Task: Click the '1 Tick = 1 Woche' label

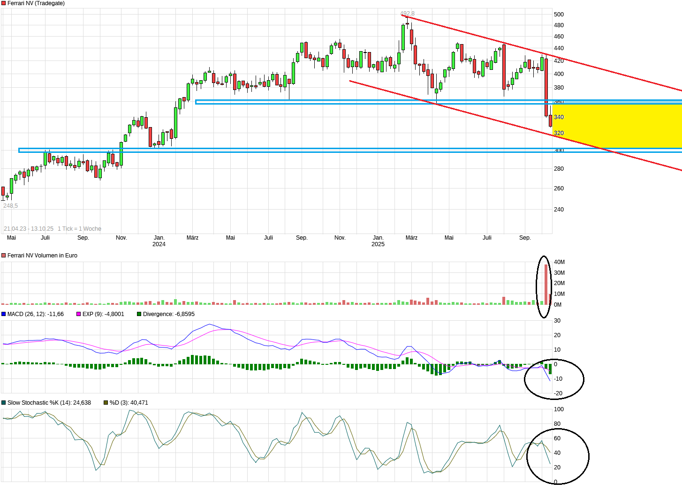Action: pyautogui.click(x=79, y=229)
